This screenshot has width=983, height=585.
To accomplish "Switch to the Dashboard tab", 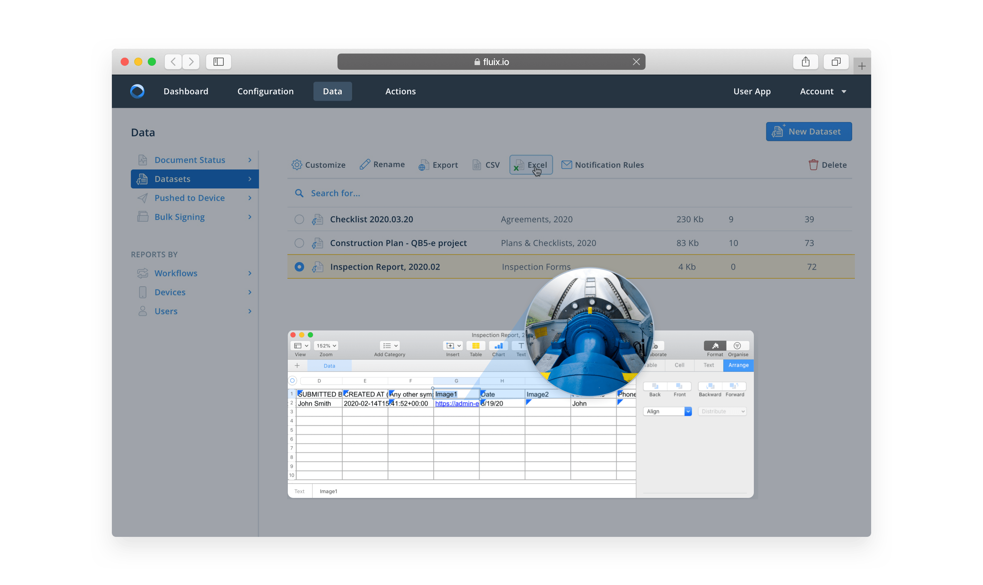I will 186,92.
